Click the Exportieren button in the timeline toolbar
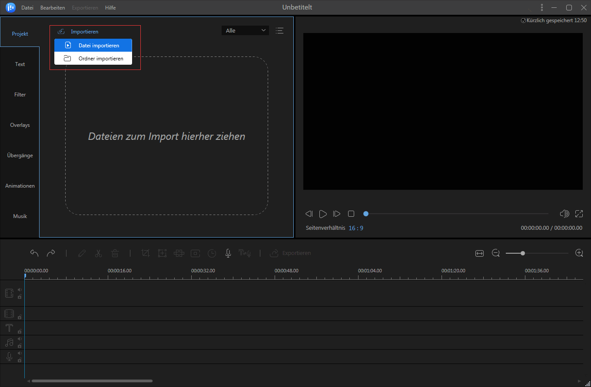 (290, 253)
